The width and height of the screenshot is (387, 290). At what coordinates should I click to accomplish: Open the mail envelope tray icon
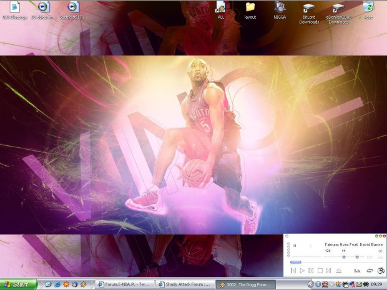pyautogui.click(x=359, y=284)
